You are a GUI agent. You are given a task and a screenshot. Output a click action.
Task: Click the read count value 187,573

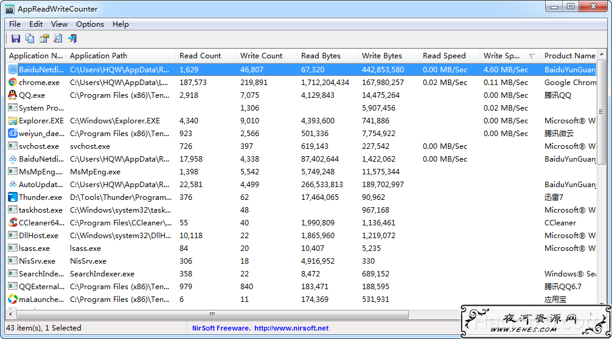tap(193, 82)
